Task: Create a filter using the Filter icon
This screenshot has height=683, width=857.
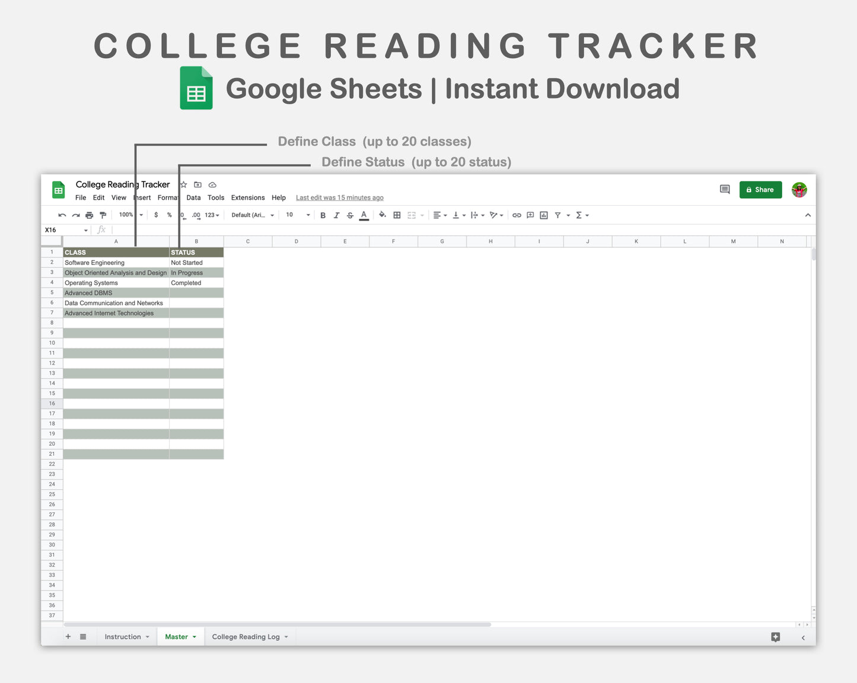Action: (x=558, y=215)
